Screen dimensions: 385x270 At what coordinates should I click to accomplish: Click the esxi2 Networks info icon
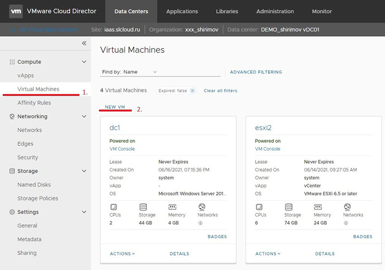coord(346,223)
